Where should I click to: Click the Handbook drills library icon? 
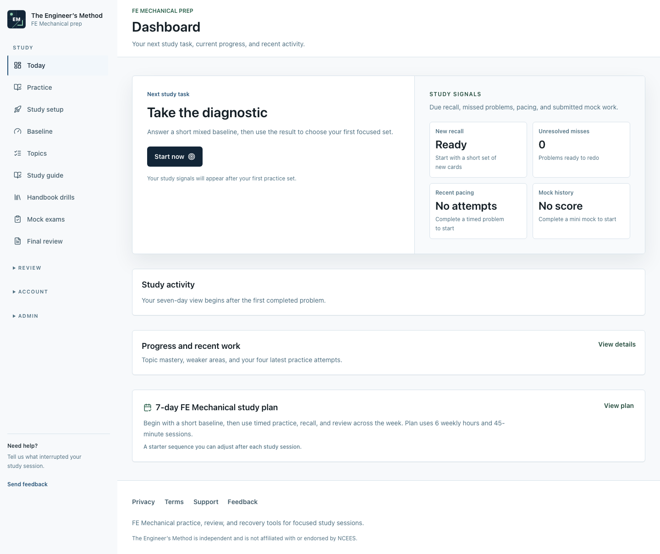coord(17,197)
